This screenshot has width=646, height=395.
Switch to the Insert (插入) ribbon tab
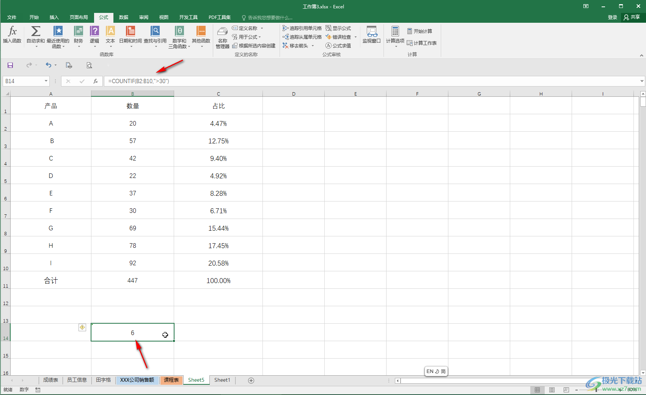coord(54,17)
